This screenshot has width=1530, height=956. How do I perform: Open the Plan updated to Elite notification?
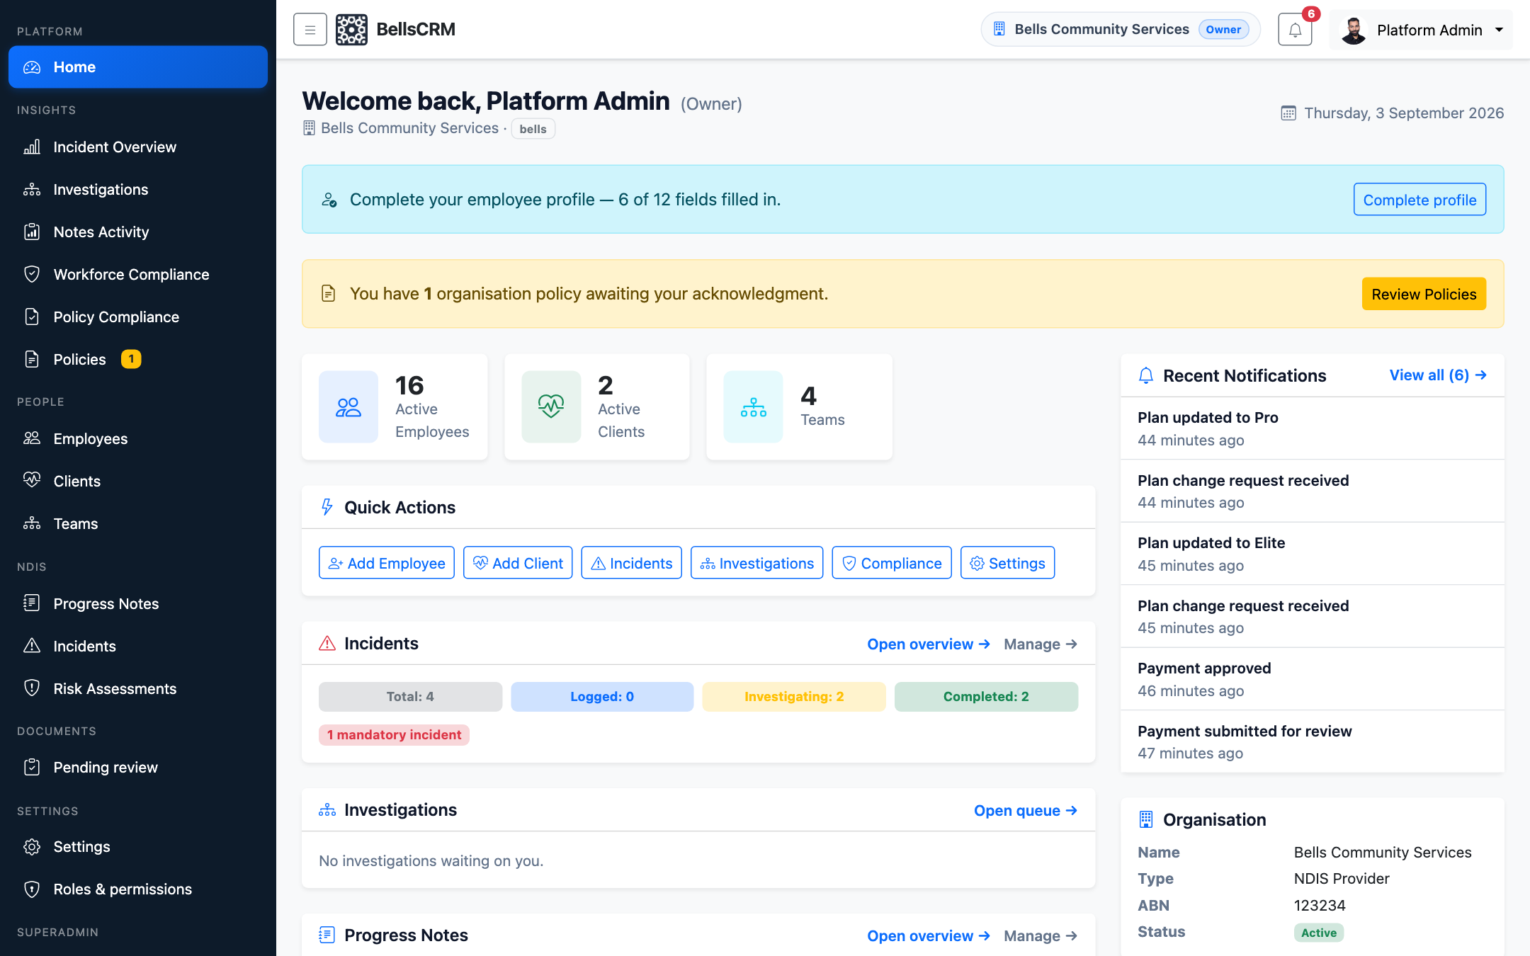(x=1313, y=554)
